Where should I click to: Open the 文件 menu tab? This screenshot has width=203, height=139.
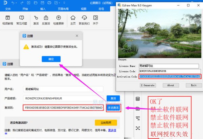click(x=8, y=8)
